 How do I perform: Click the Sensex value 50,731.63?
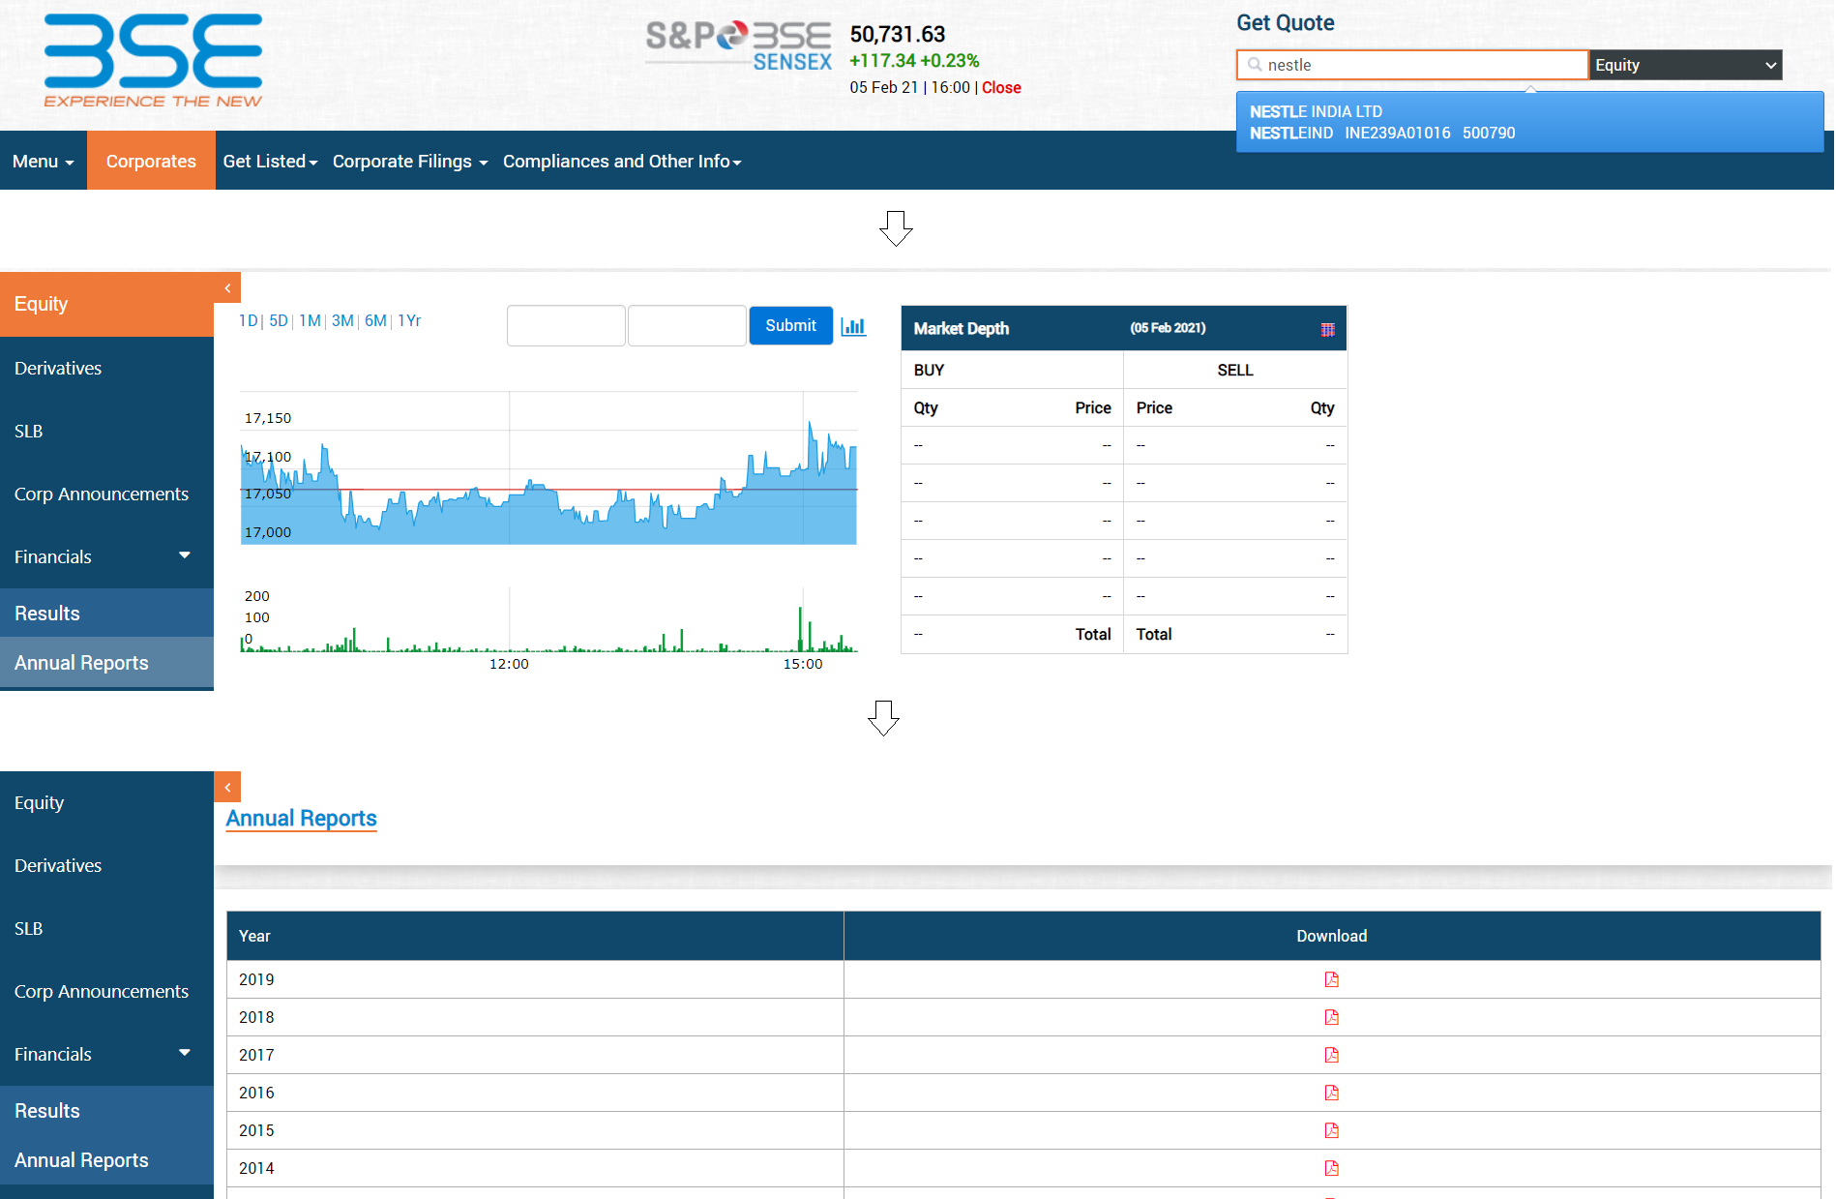tap(897, 34)
